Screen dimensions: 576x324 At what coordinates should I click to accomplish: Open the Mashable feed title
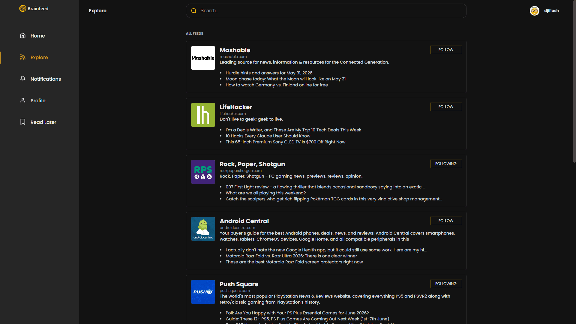pyautogui.click(x=235, y=50)
